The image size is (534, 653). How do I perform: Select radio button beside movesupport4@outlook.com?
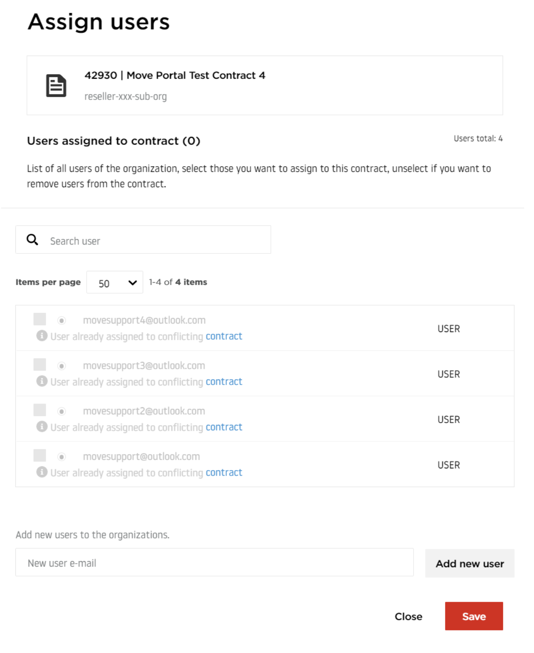(62, 321)
